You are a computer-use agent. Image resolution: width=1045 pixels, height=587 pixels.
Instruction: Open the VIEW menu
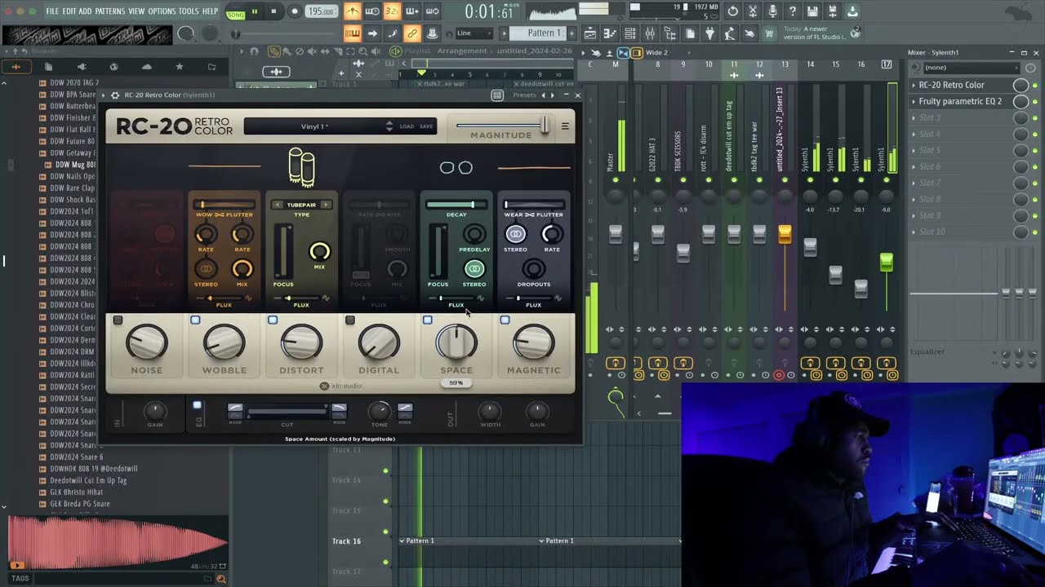coord(136,11)
